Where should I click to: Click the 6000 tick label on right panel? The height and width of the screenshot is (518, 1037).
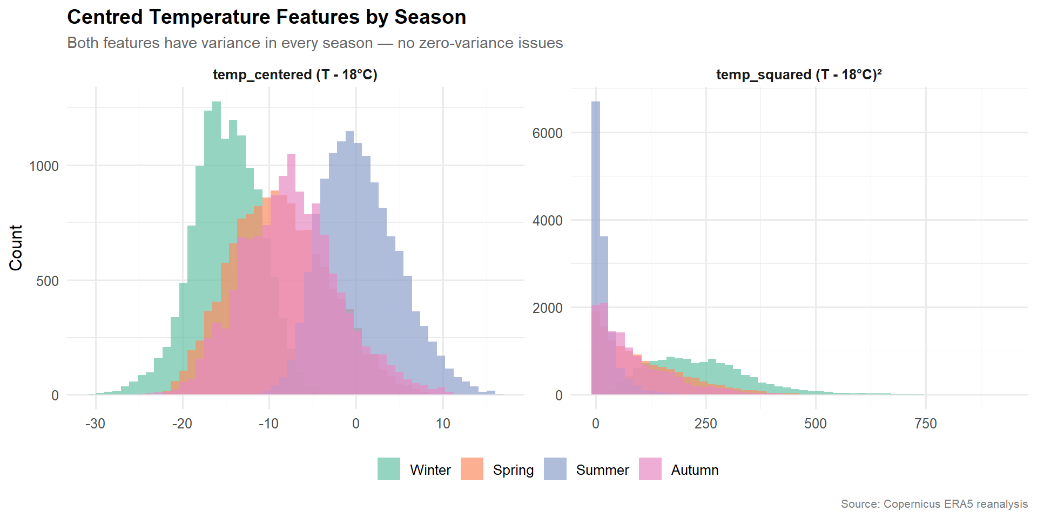click(547, 133)
